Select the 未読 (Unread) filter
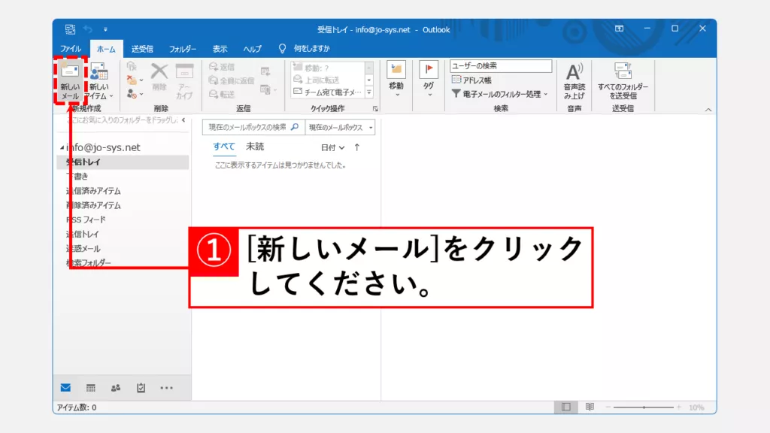 pos(255,147)
